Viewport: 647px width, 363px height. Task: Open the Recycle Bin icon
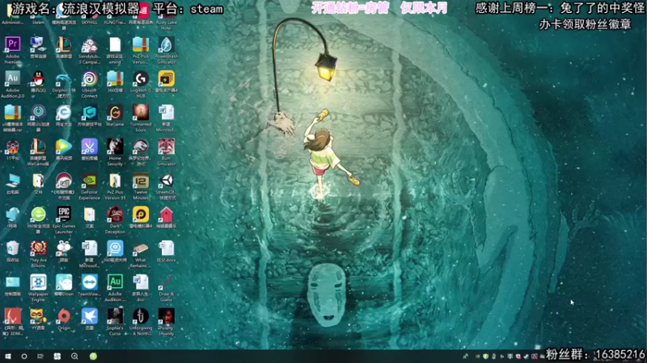tap(13, 248)
